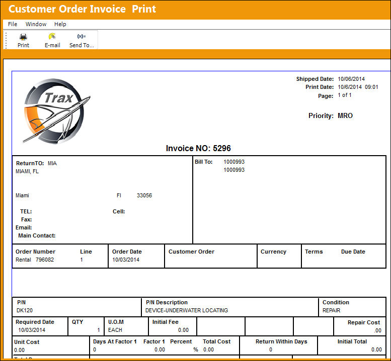The height and width of the screenshot is (361, 391).
Task: Click the Condition value REPAIR
Action: point(331,310)
